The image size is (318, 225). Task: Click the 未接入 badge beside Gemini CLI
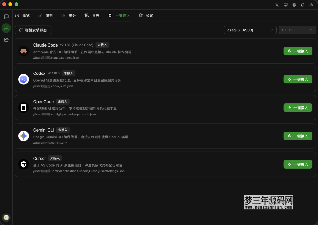tap(63, 130)
